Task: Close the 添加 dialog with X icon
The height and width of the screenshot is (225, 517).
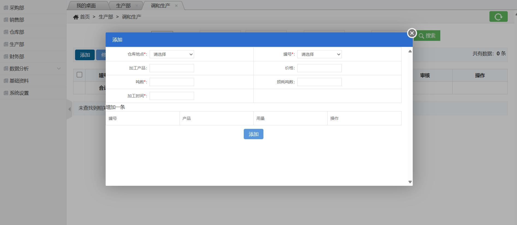Action: tap(412, 33)
